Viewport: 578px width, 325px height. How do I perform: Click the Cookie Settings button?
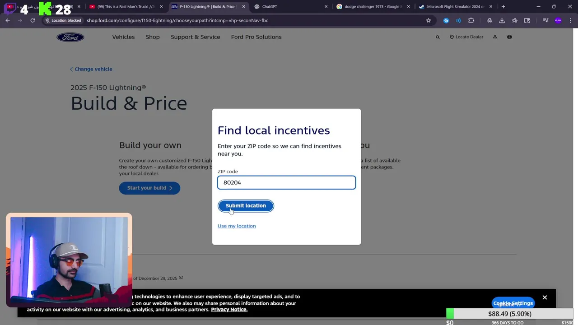pos(513,303)
